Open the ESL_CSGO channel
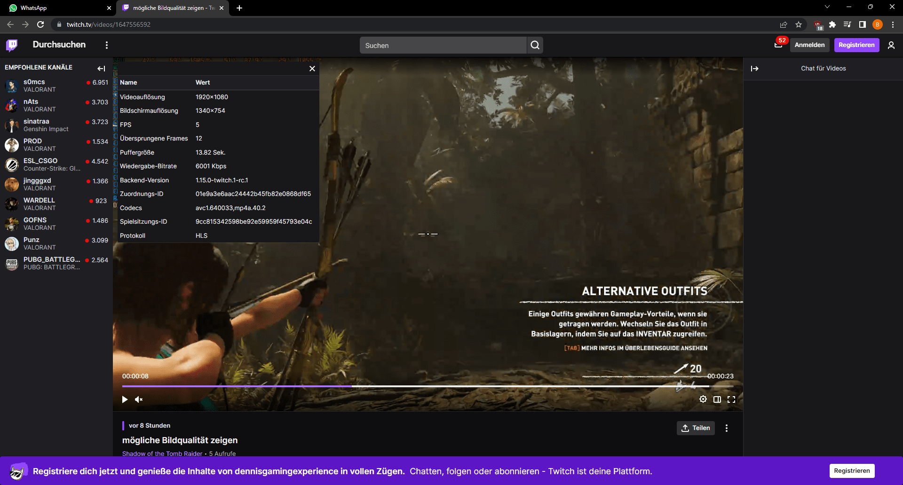Viewport: 903px width, 485px height. pos(56,164)
